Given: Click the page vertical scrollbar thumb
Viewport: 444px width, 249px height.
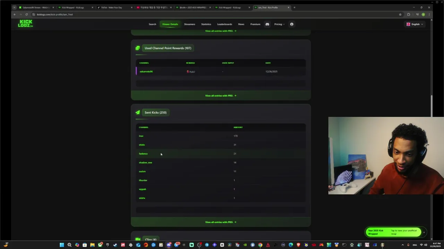Looking at the screenshot, I should coord(432,106).
